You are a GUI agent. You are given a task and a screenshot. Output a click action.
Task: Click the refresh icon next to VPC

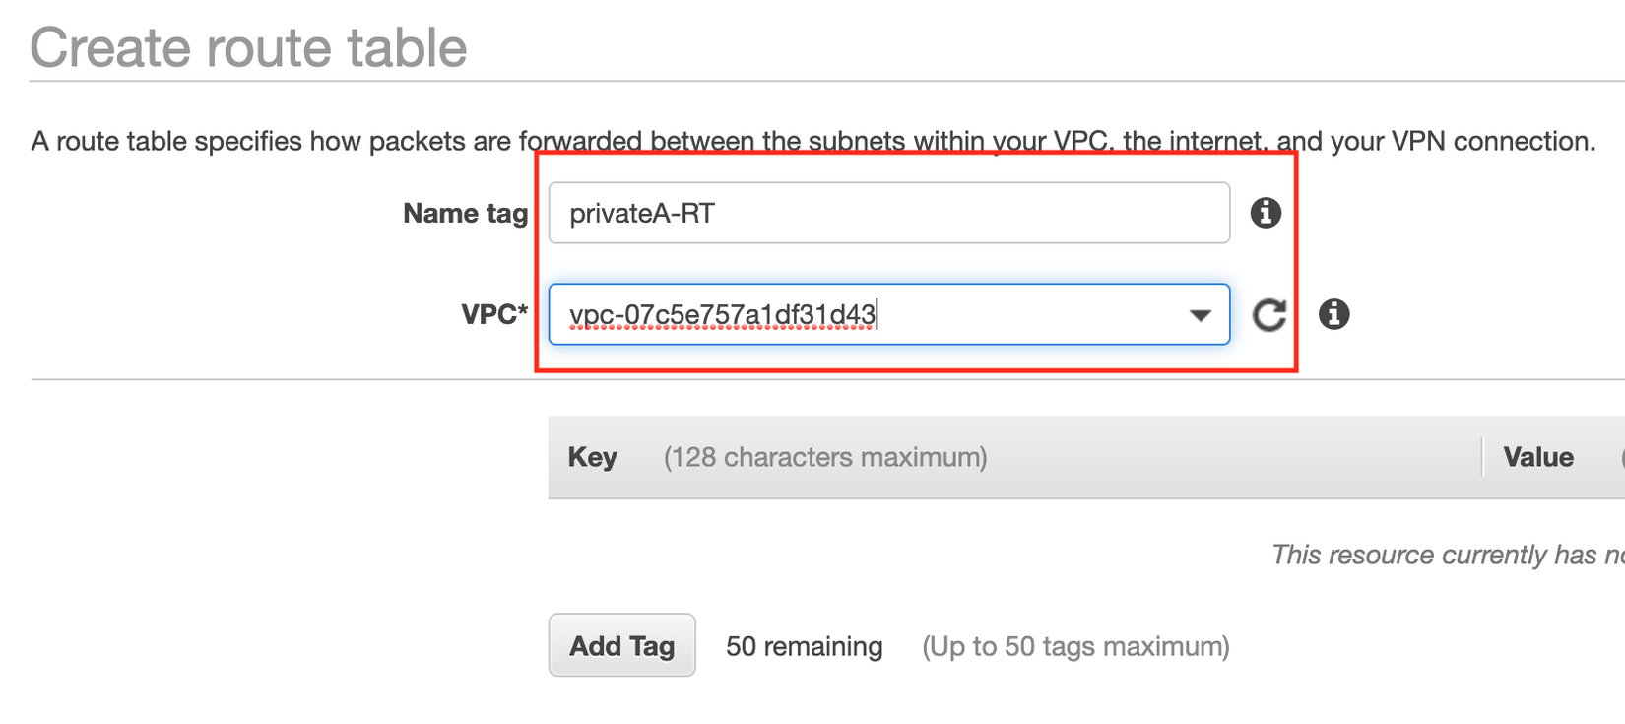(1269, 315)
